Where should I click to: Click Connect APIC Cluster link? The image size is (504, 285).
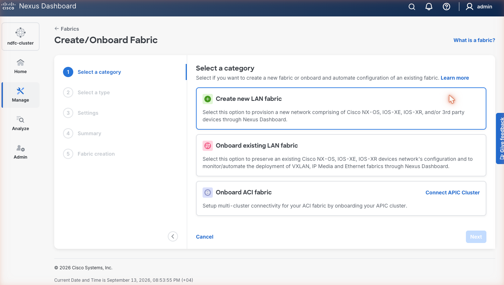click(x=452, y=193)
